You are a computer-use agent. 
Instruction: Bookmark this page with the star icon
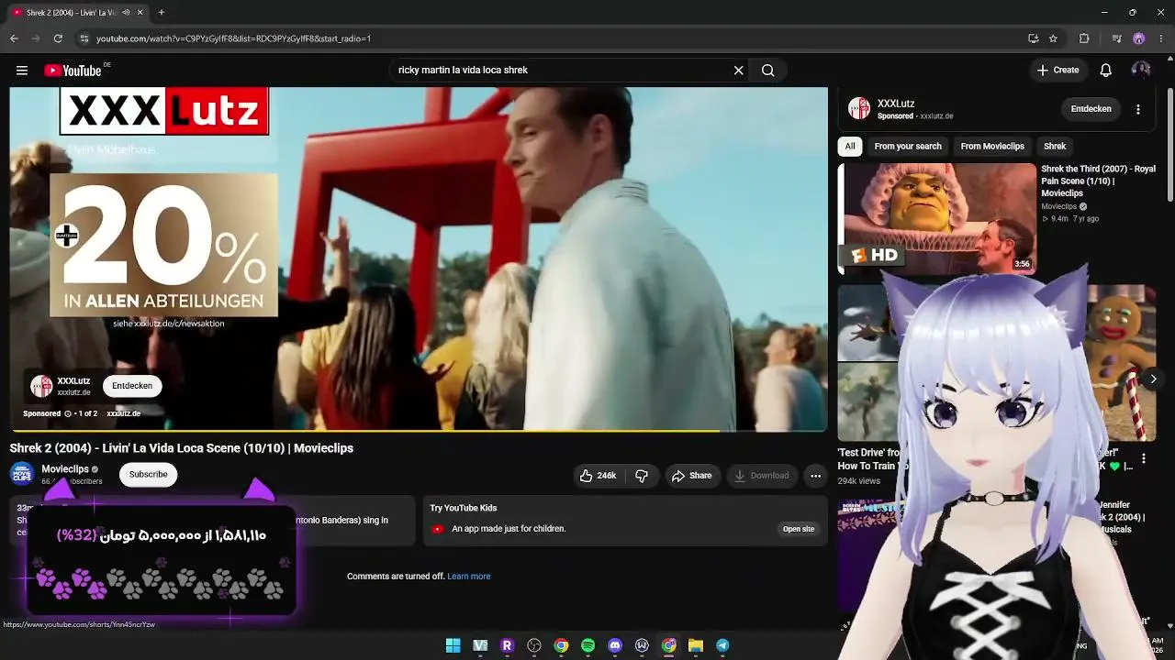click(x=1053, y=38)
